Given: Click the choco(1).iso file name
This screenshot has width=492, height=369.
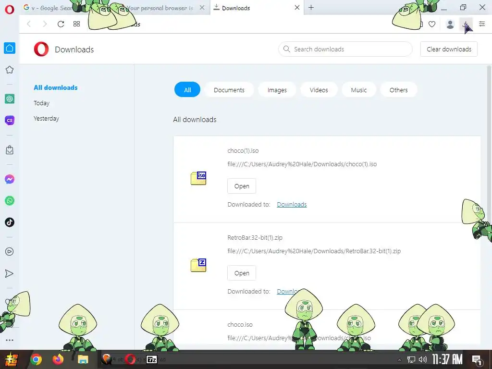Looking at the screenshot, I should click(x=243, y=150).
